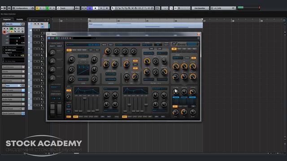This screenshot has width=287, height=161.
Task: Click the project horizontal scrollbar handle
Action: point(76,153)
